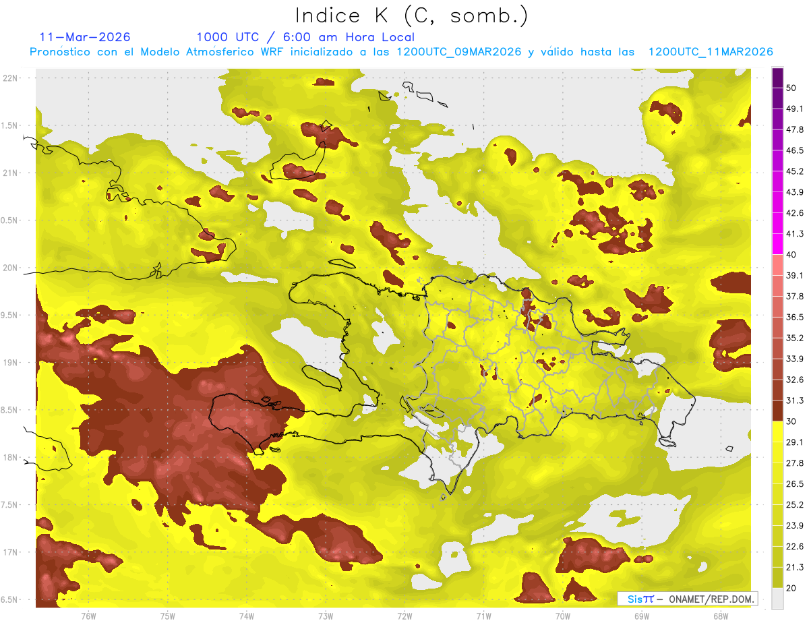Click the longitude label "73W"
The width and height of the screenshot is (809, 625).
coord(326,616)
